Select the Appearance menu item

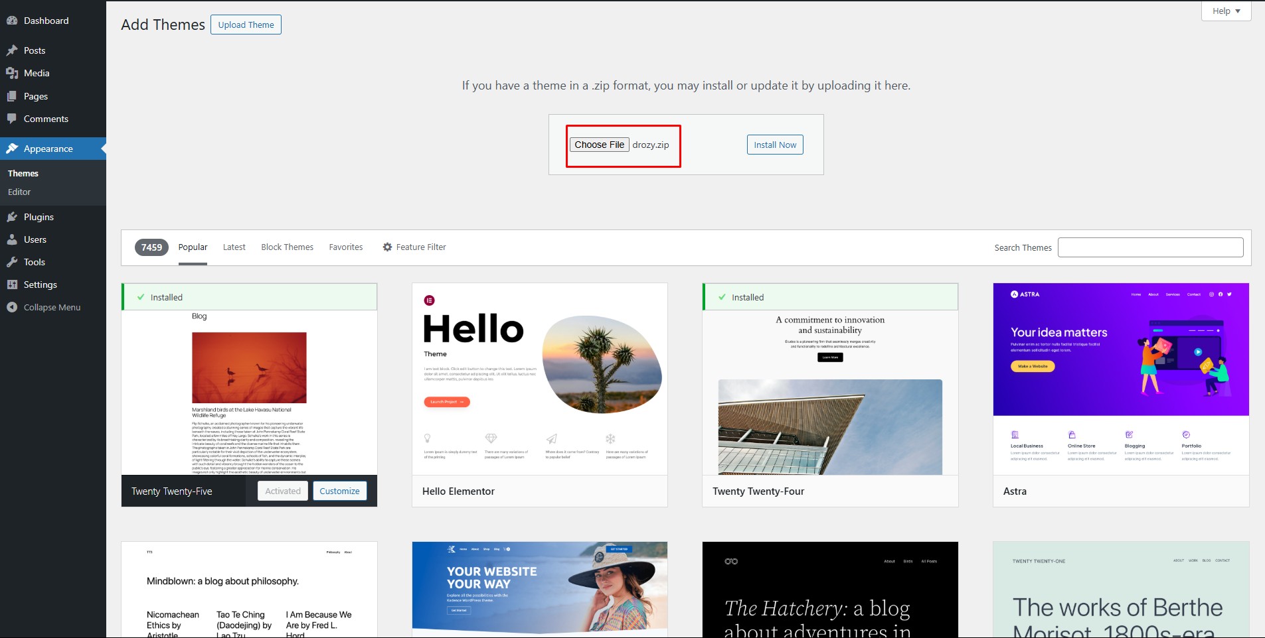tap(53, 149)
